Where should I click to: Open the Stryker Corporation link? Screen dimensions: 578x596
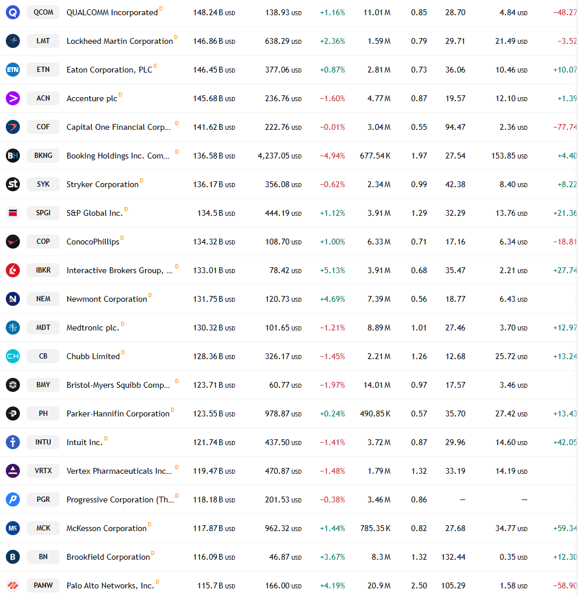tap(102, 184)
